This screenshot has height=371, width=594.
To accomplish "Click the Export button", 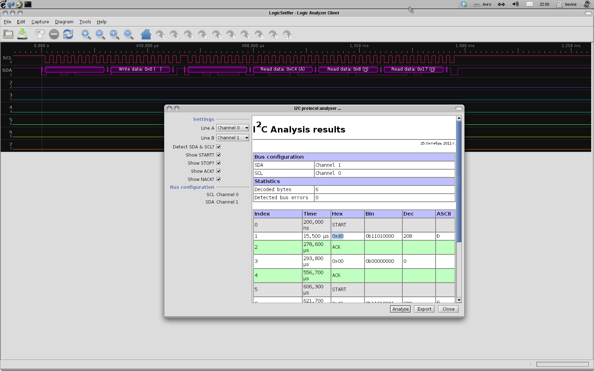I will (424, 309).
